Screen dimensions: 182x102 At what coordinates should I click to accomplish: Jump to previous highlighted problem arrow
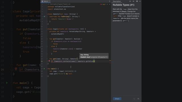click(107, 4)
